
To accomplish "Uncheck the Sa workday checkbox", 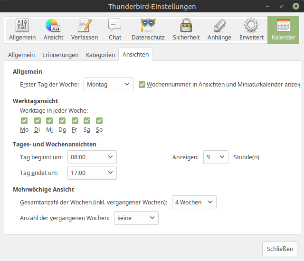I will pyautogui.click(x=87, y=121).
